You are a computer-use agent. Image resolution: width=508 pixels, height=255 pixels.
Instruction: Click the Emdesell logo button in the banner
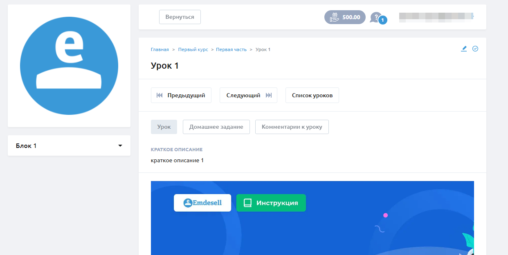202,203
